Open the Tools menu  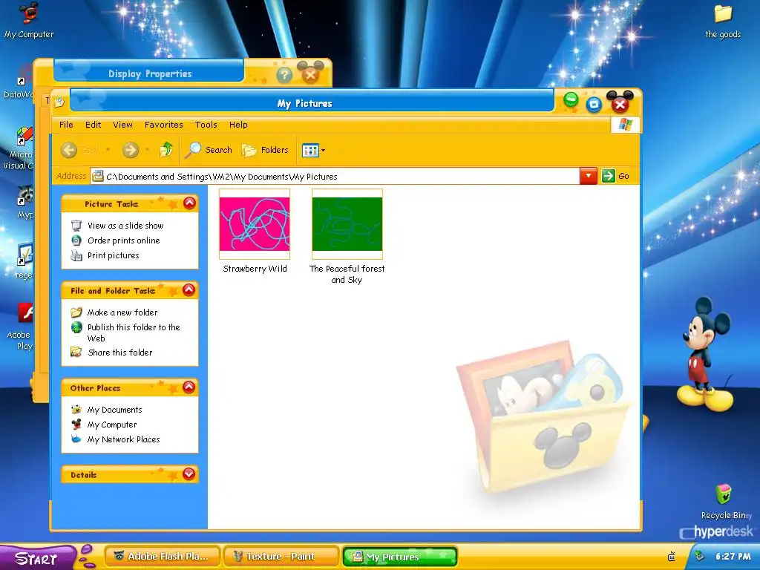click(206, 125)
